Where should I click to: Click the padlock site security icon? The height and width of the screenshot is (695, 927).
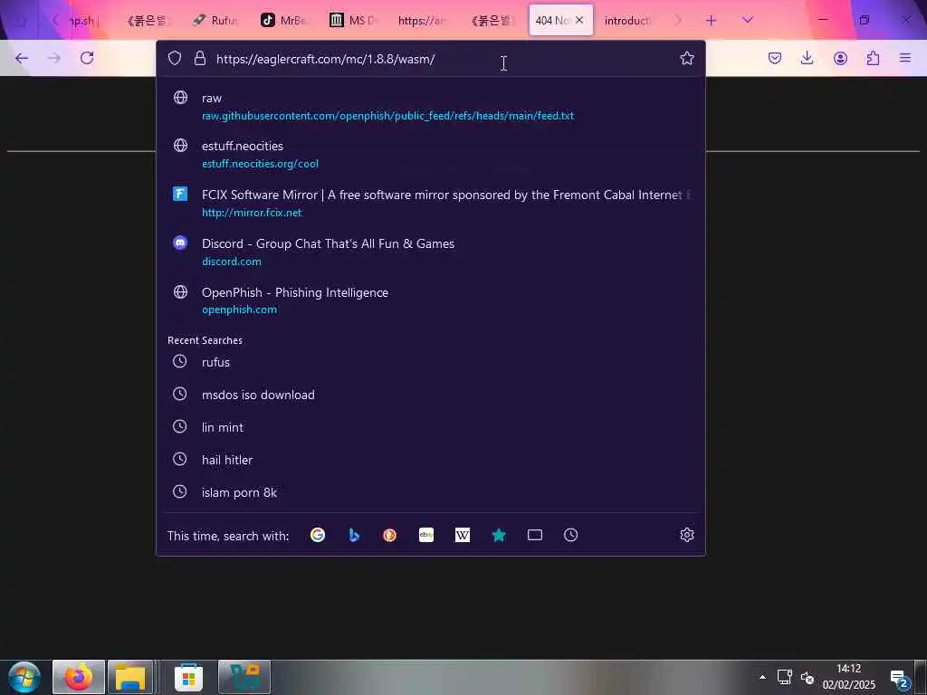200,58
